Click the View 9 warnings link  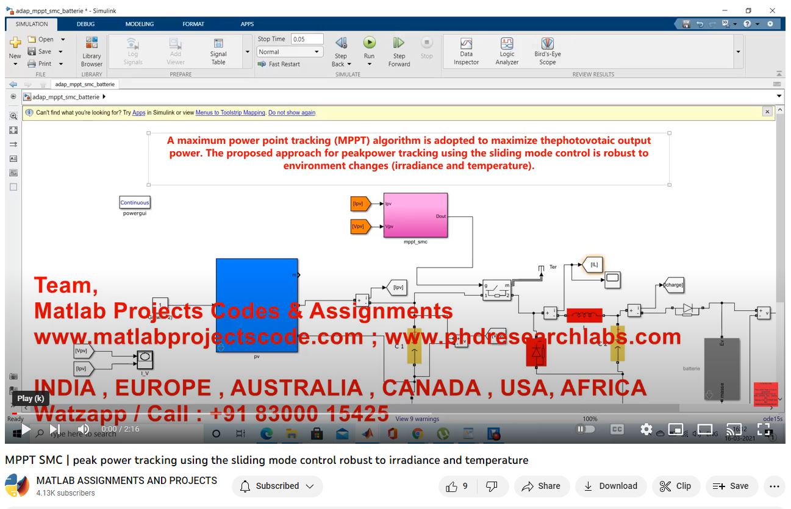coord(417,419)
